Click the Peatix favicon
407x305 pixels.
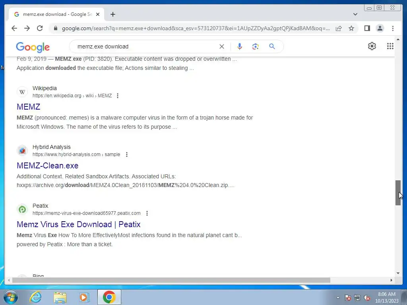point(22,209)
